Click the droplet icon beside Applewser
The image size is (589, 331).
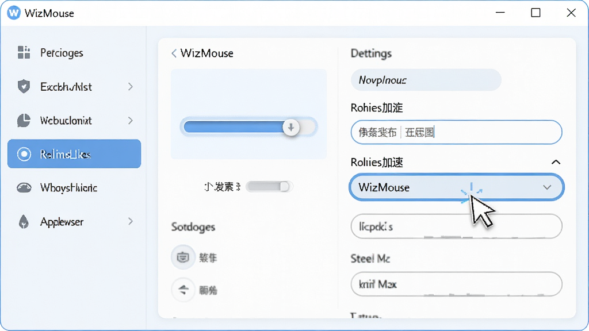(24, 222)
